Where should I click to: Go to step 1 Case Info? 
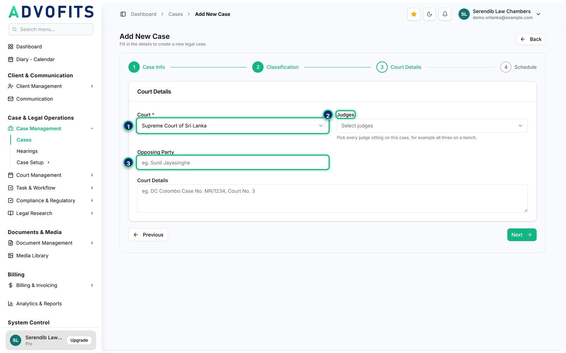tap(146, 67)
